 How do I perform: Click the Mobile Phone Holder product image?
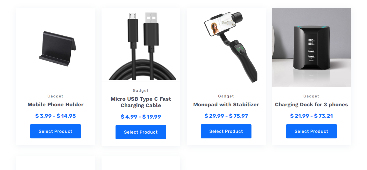(56, 48)
